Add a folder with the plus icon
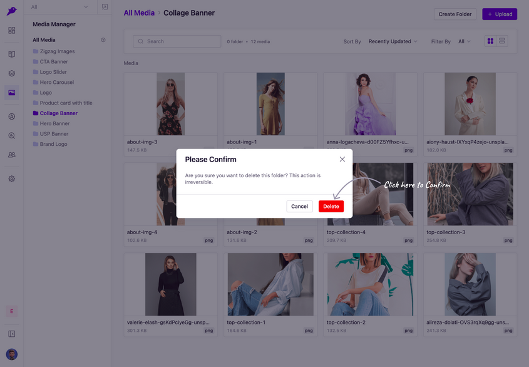The height and width of the screenshot is (367, 529). [x=103, y=40]
